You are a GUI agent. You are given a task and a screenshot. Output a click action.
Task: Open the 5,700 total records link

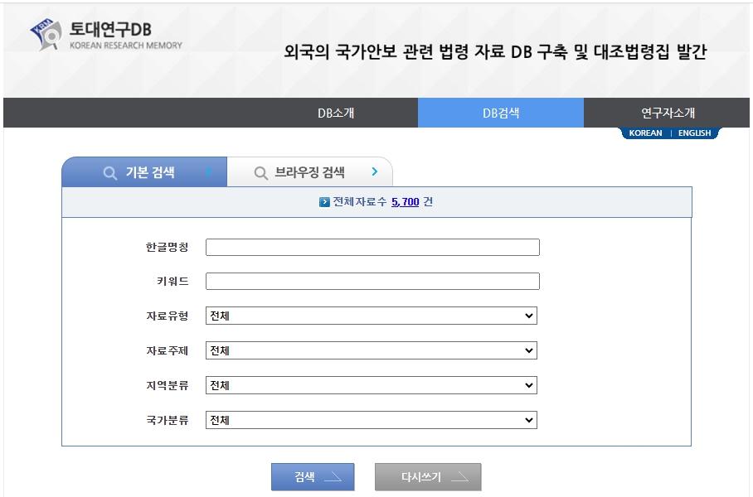coord(405,201)
